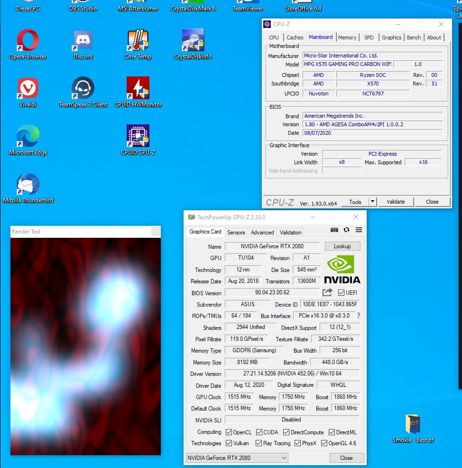
Task: Take a GPU-Z screenshot with camera icon
Action: tap(334, 230)
